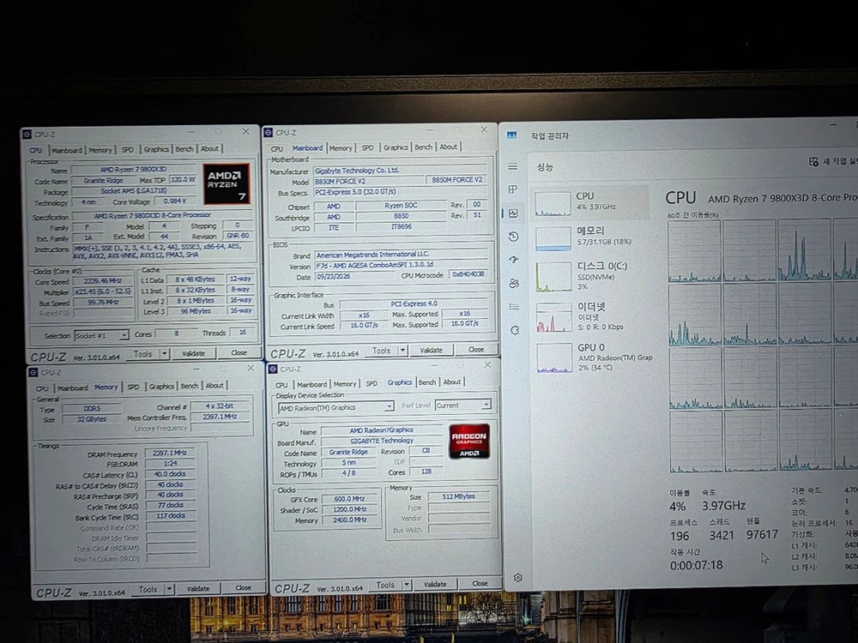The image size is (858, 643).
Task: Open Startup apps icon in Task Manager sidebar
Action: coord(513,260)
